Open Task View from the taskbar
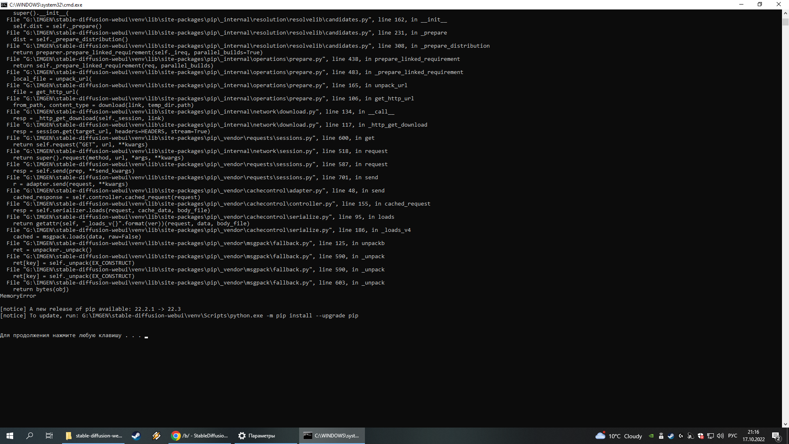This screenshot has width=789, height=444. point(49,436)
